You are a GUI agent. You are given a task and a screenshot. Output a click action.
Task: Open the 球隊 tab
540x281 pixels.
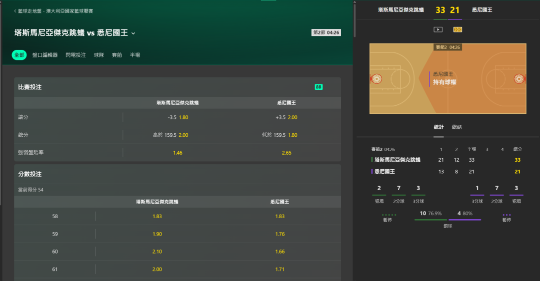pos(99,55)
